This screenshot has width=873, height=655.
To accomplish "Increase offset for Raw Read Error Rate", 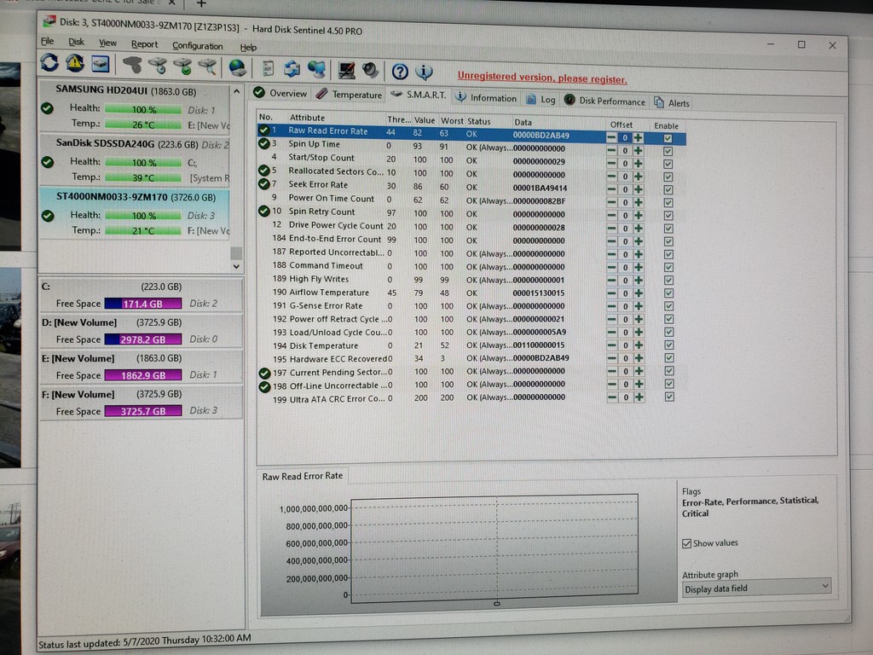I will point(638,137).
